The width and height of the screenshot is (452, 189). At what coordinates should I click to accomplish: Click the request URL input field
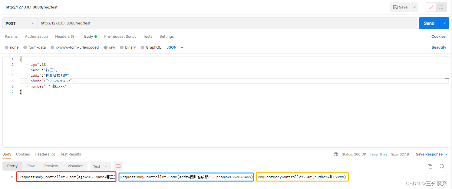[x=227, y=23]
